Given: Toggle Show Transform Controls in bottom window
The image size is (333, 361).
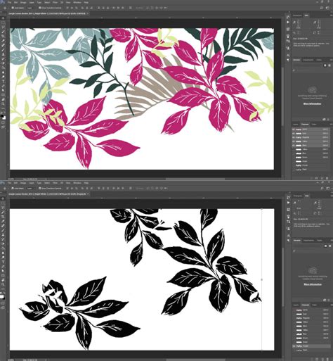Looking at the screenshot, I should pos(40,189).
